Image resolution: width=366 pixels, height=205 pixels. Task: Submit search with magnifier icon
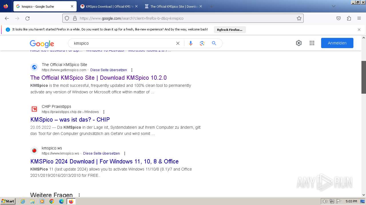point(214,43)
